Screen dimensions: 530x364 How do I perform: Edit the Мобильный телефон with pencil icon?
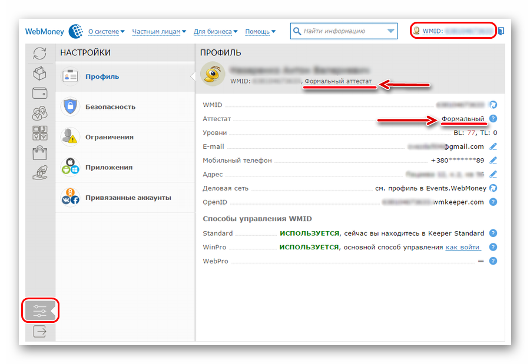(x=493, y=160)
